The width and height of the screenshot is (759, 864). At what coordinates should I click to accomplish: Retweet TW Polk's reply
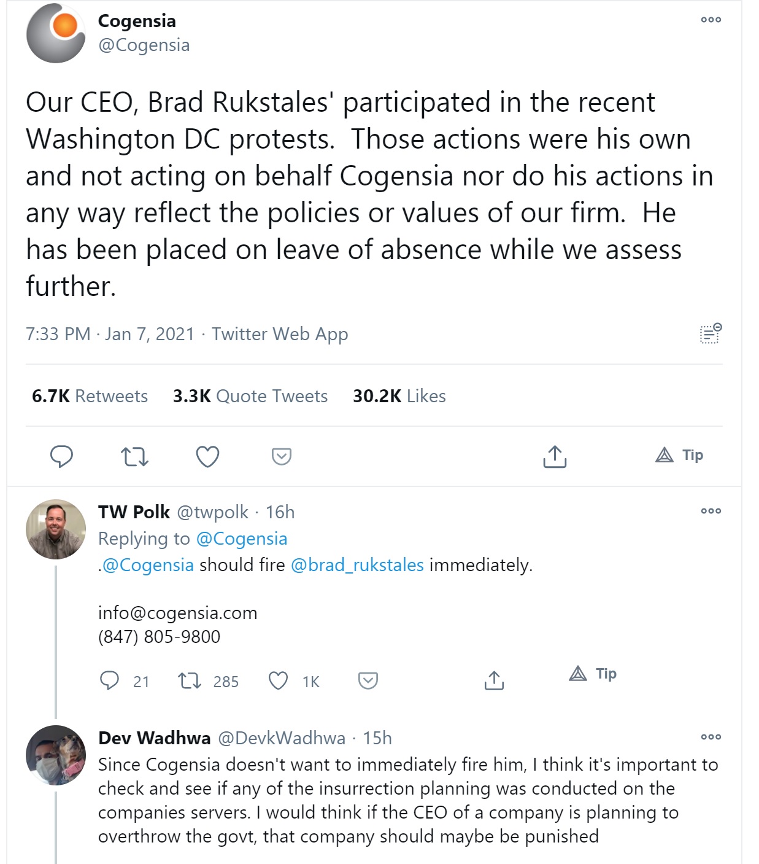click(x=190, y=680)
